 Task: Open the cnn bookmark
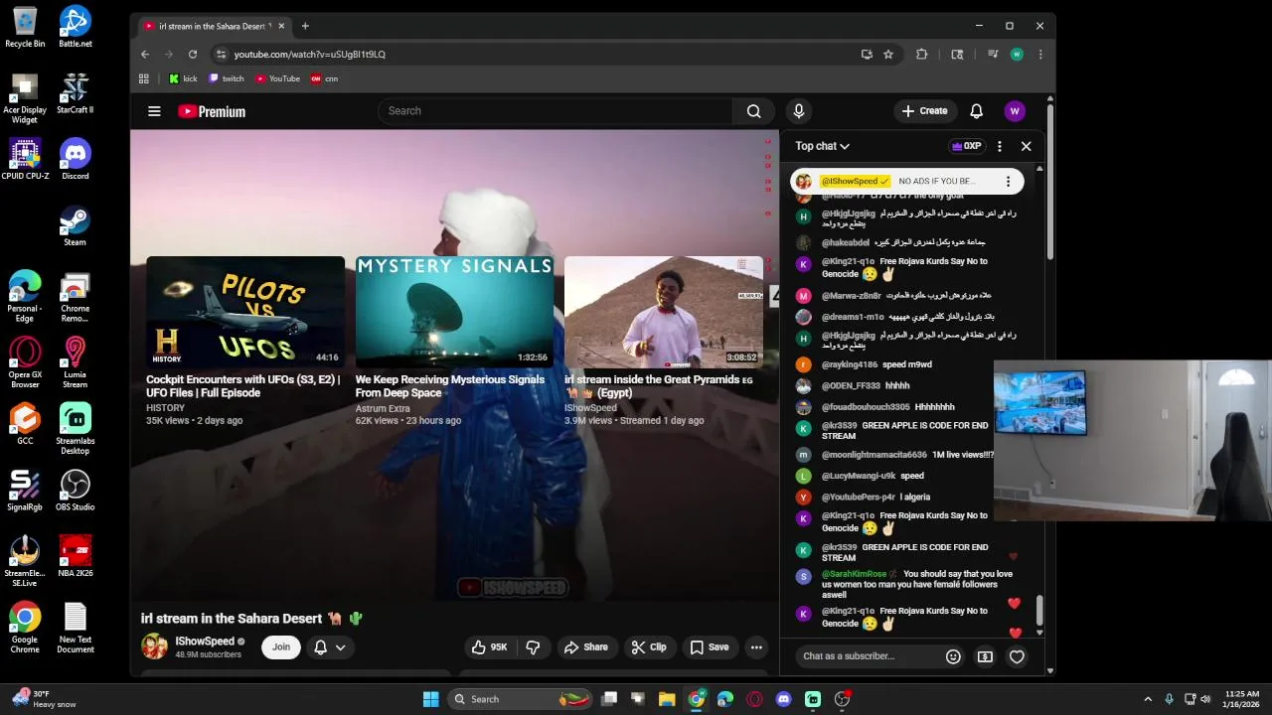coord(325,78)
